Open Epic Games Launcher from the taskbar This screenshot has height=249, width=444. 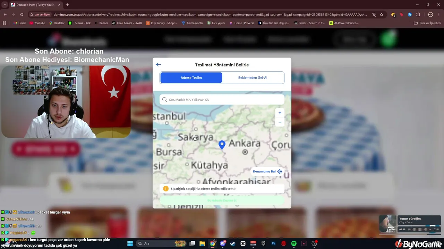[263, 243]
